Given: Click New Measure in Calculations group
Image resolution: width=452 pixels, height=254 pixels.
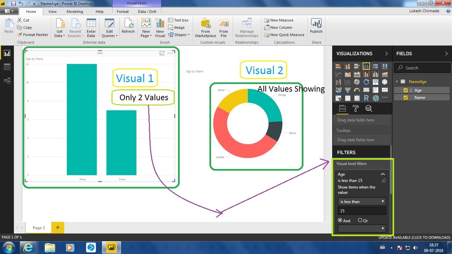Looking at the screenshot, I should pos(279,20).
